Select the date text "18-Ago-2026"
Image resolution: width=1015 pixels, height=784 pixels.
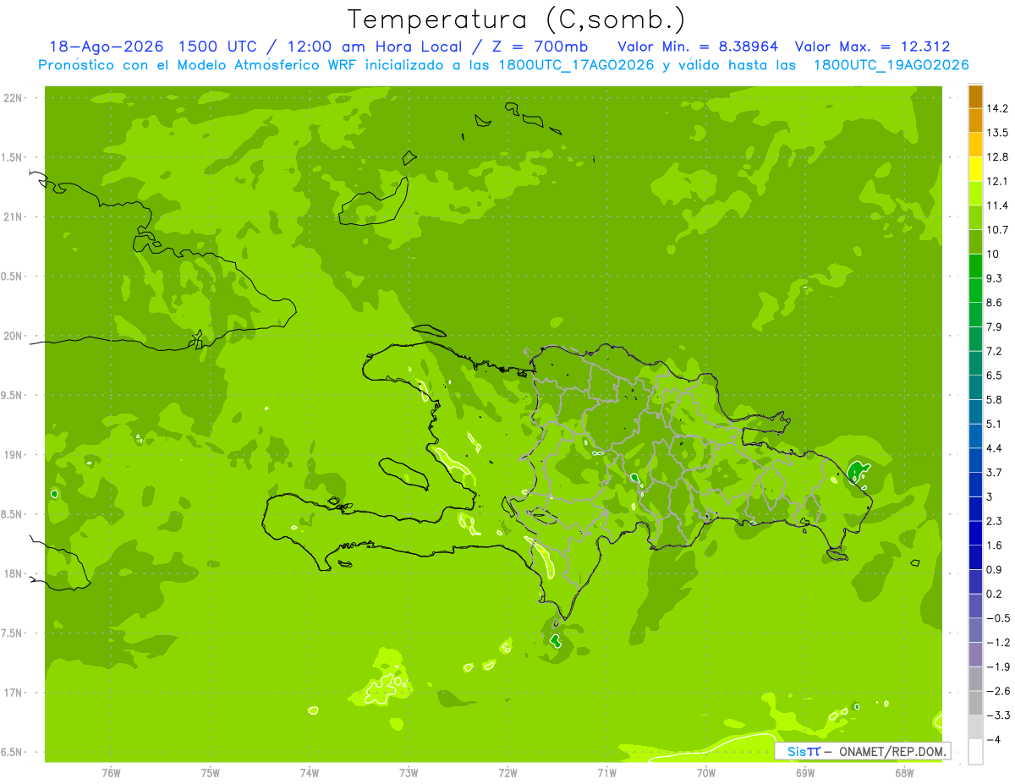click(105, 47)
